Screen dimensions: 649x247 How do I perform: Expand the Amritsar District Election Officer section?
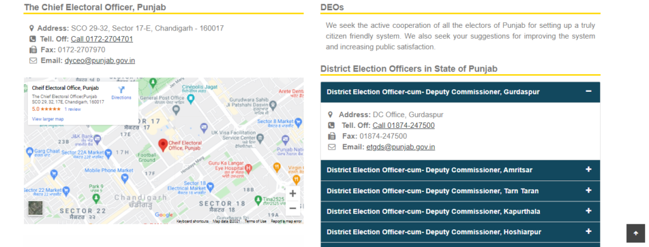[x=460, y=170]
